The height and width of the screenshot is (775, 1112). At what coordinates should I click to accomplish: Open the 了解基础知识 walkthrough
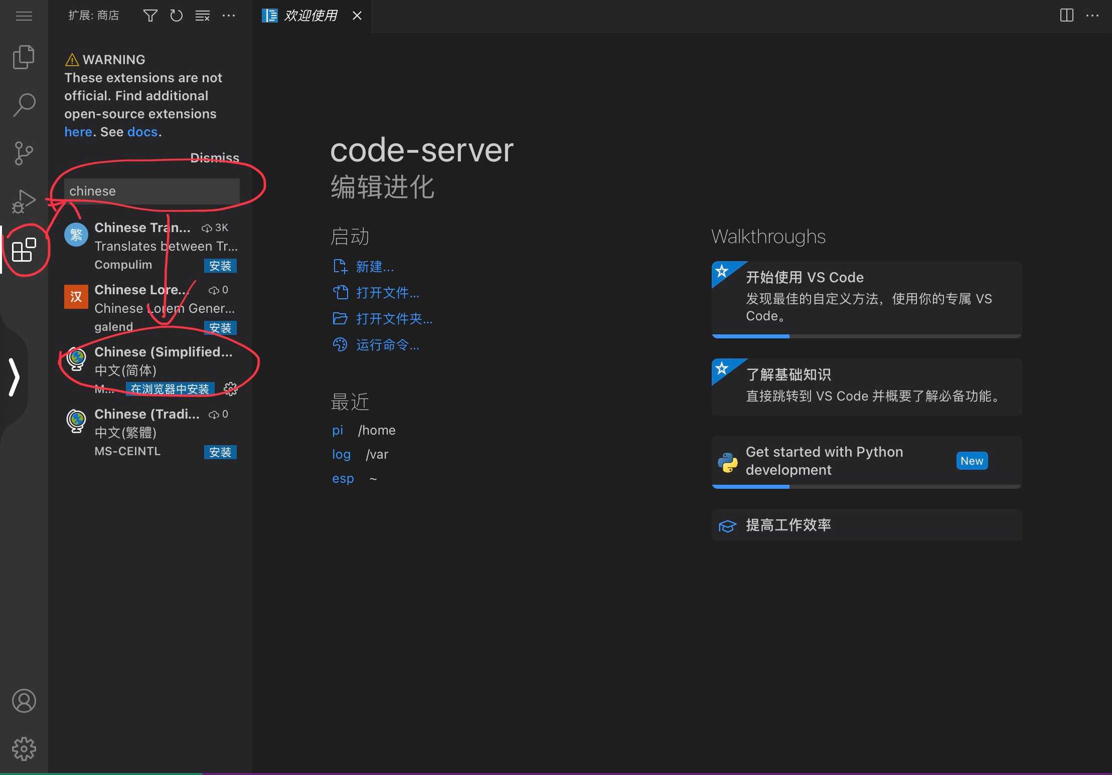(867, 386)
